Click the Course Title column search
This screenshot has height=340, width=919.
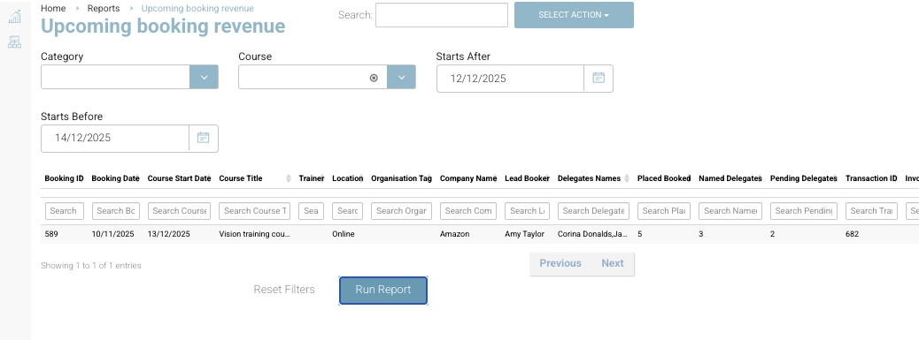(254, 211)
